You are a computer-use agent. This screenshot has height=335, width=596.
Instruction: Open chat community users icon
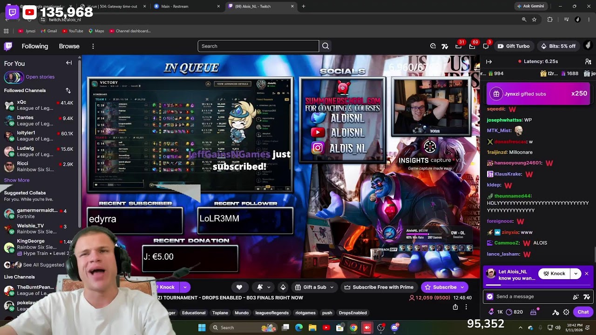click(588, 61)
